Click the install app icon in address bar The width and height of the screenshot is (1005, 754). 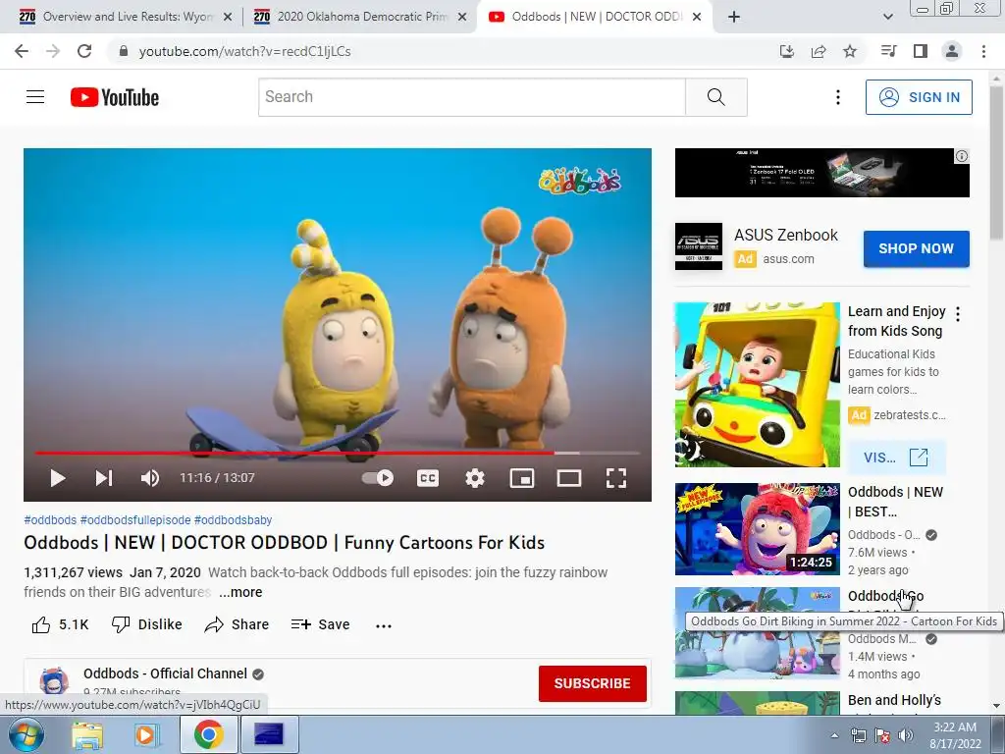point(786,51)
